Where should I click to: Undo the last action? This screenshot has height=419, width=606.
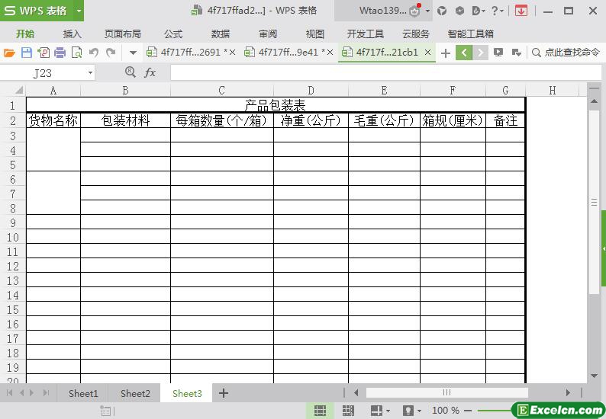point(94,52)
